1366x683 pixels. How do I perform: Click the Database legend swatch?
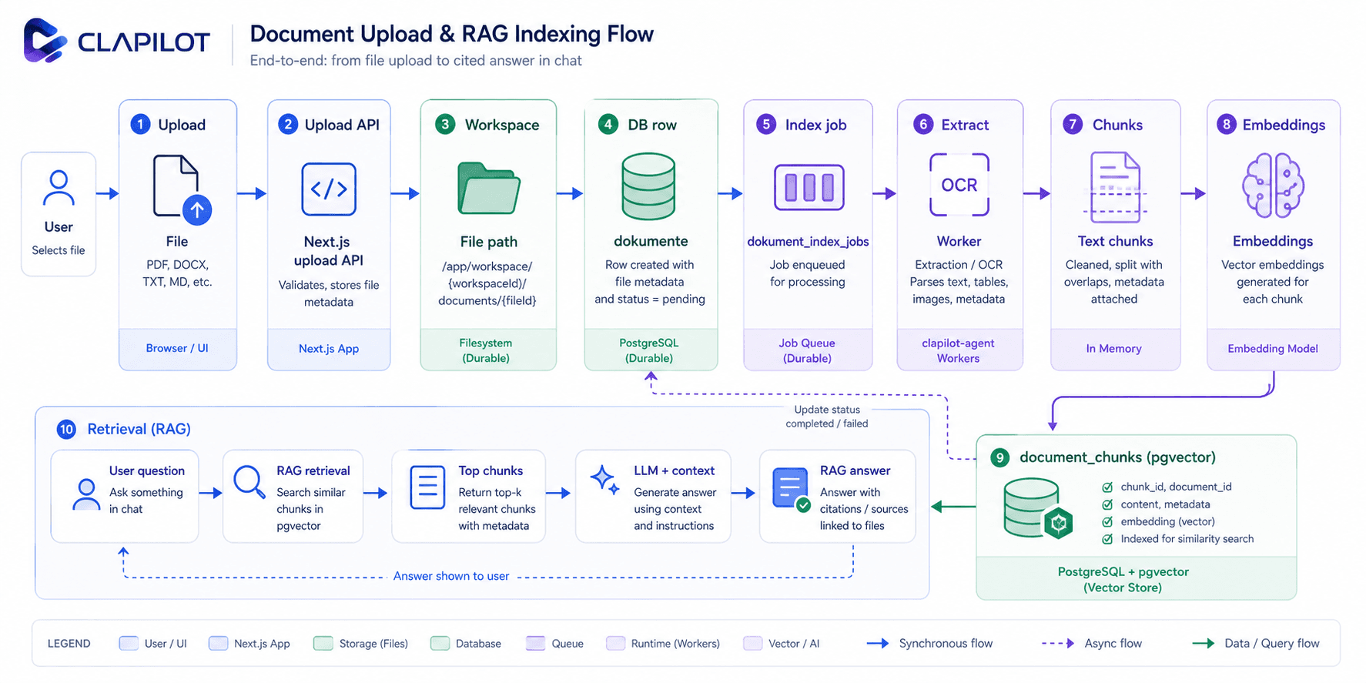440,643
